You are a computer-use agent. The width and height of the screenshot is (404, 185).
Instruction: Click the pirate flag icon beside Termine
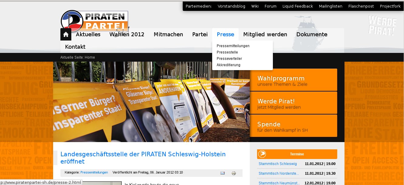pyautogui.click(x=262, y=154)
